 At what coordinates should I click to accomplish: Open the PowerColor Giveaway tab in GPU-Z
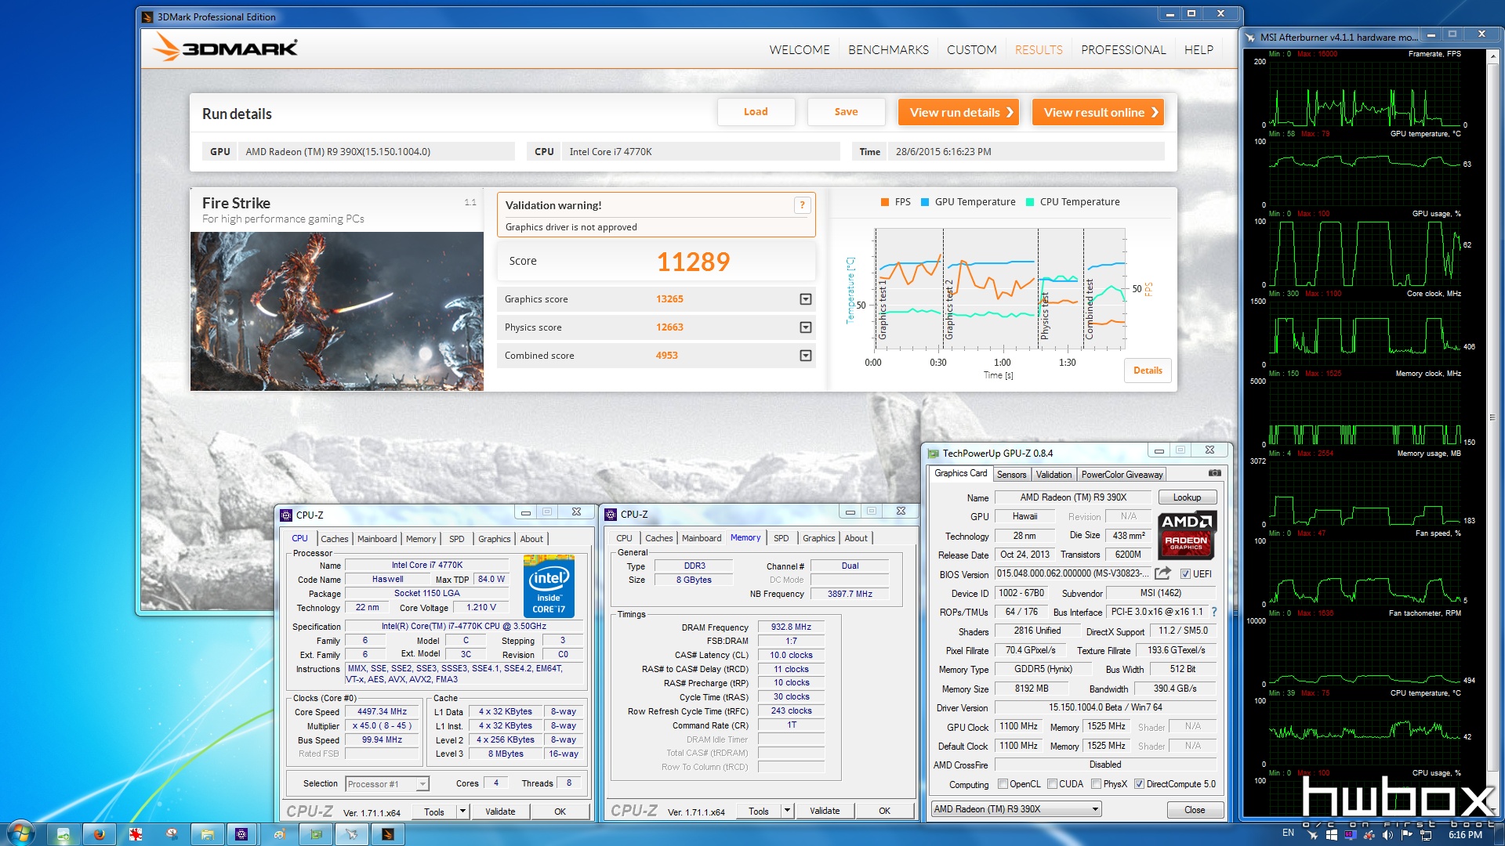point(1122,475)
